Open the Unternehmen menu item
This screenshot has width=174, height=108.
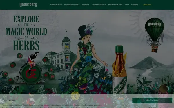coord(56,5)
